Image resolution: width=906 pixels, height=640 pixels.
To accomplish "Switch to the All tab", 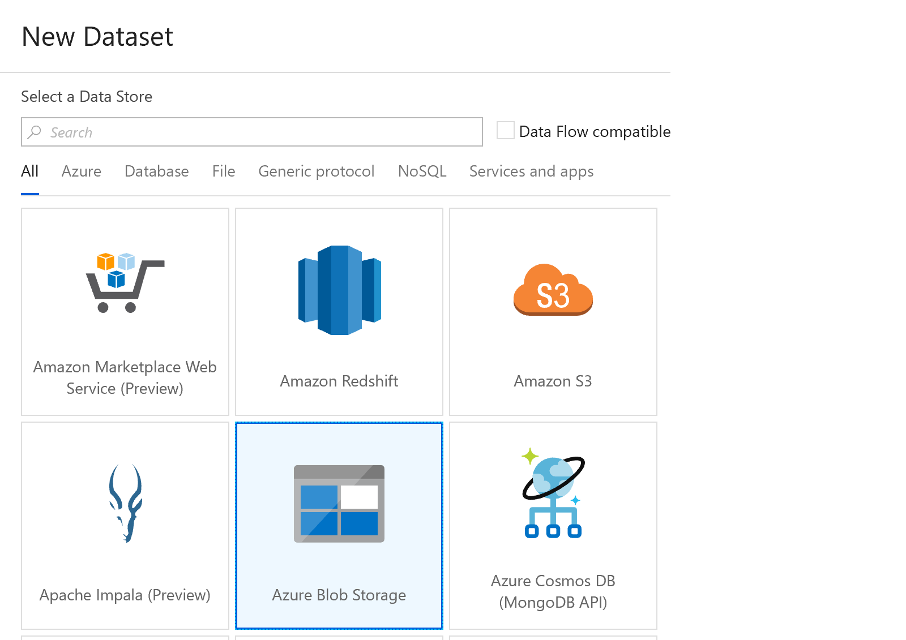I will (30, 171).
